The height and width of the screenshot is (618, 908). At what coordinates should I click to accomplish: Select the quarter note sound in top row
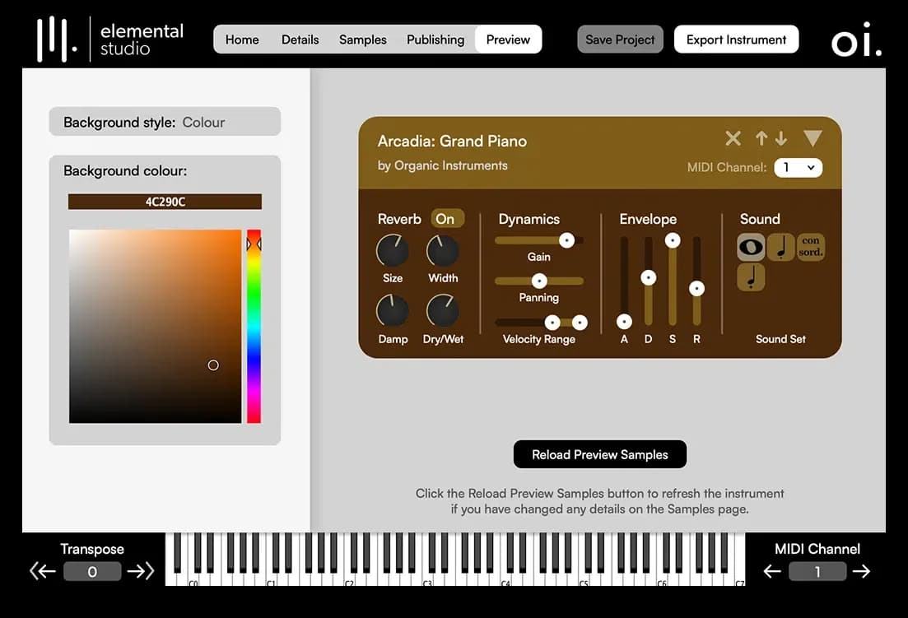(780, 247)
